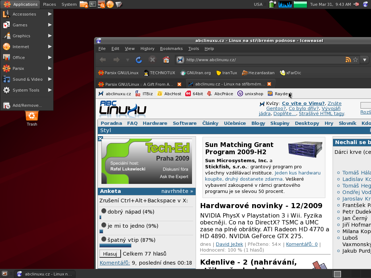Viewport: 371px width, 278px height.
Task: Expand the Graphics submenu
Action: point(27,36)
